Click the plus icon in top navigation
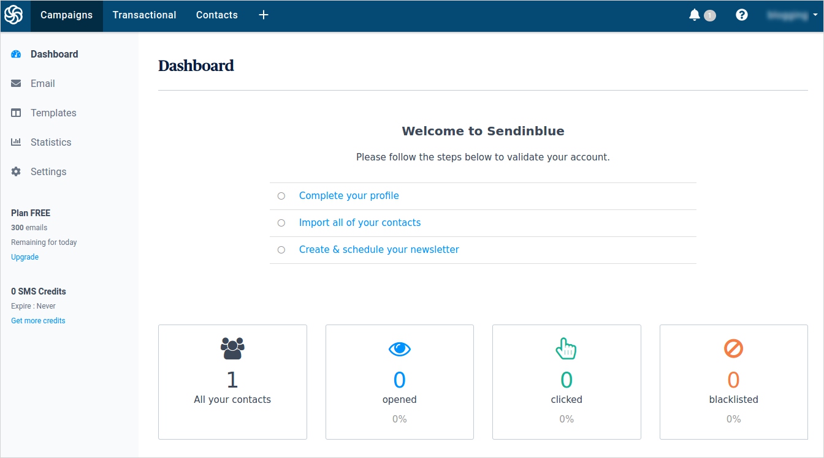 tap(264, 15)
